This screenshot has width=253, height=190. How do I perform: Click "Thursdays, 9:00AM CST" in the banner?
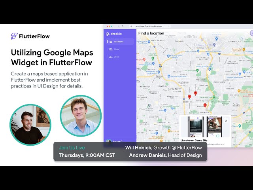tap(87, 155)
